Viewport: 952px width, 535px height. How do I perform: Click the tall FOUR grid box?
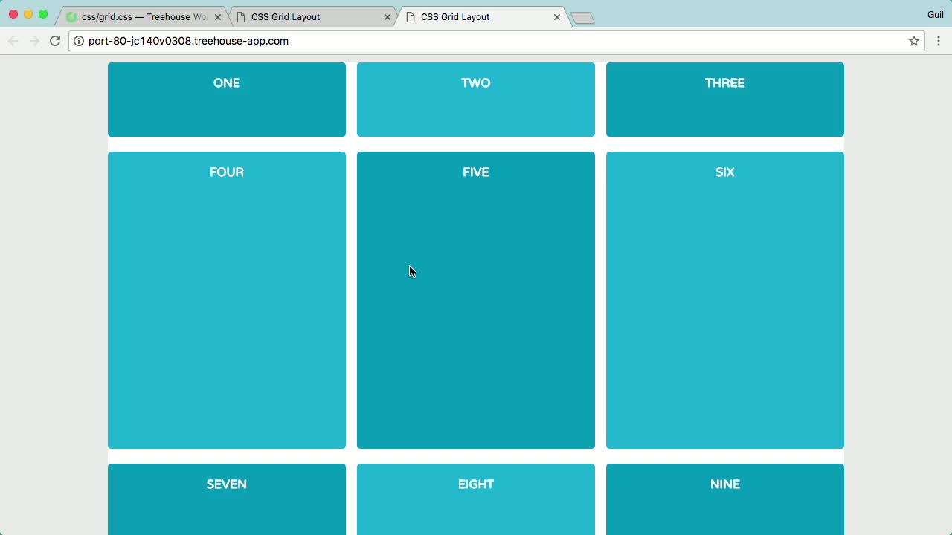point(227,300)
